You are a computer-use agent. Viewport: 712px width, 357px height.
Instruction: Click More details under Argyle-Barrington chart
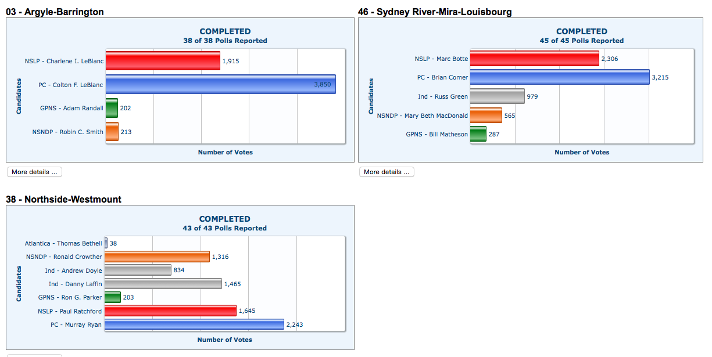pyautogui.click(x=34, y=172)
